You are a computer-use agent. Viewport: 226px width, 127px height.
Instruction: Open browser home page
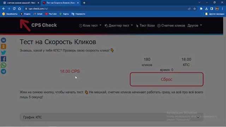point(19,8)
